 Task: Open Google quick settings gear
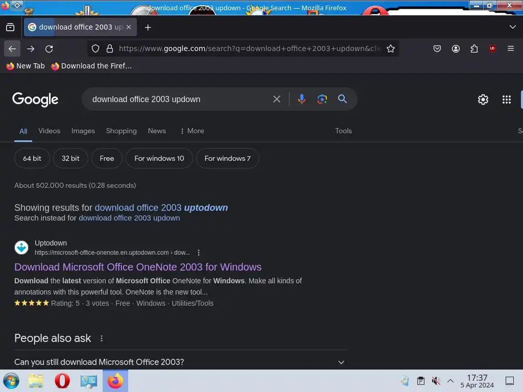[483, 100]
